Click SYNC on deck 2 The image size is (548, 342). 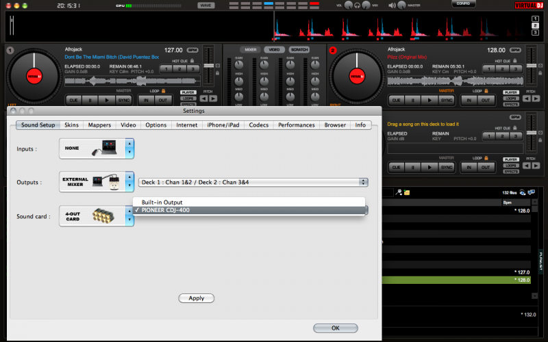pos(447,100)
